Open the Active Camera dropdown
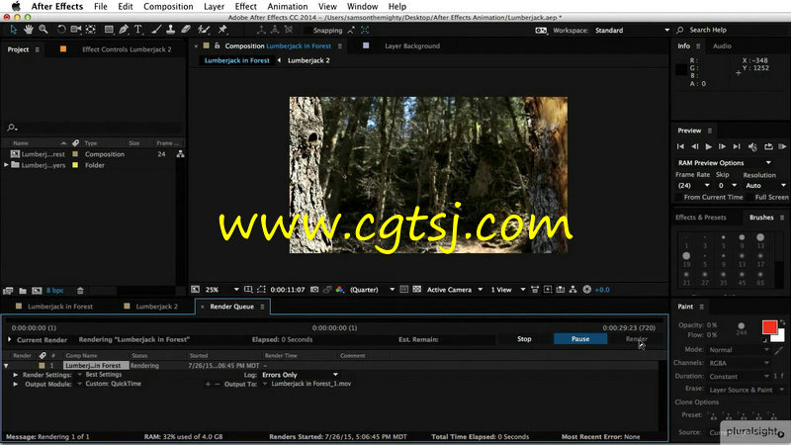 455,290
